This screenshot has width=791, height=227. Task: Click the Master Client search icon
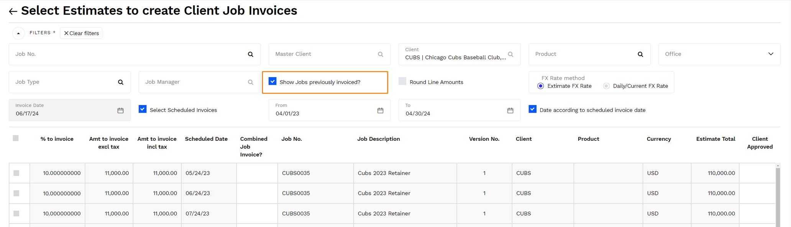point(381,54)
